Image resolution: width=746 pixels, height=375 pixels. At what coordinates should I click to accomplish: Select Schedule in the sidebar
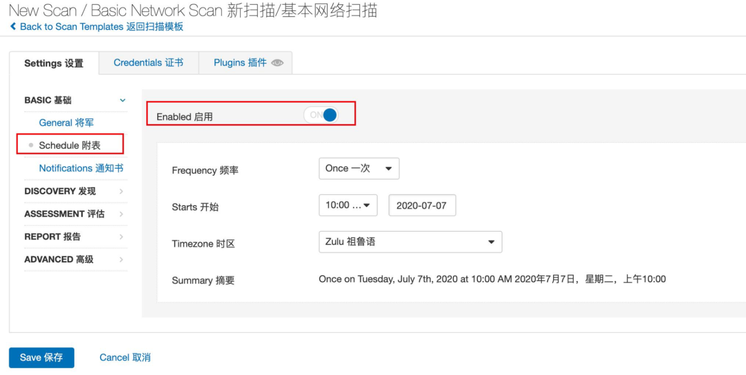point(70,146)
